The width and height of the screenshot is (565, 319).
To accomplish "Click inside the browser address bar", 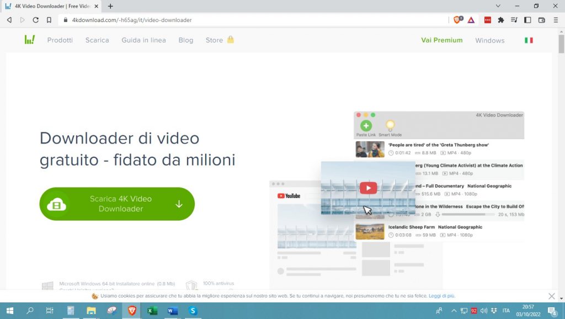I will [x=166, y=19].
